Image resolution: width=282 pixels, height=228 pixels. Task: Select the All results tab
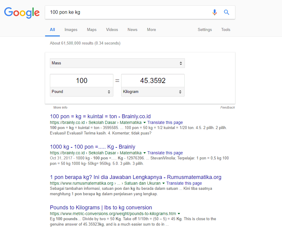coord(52,30)
